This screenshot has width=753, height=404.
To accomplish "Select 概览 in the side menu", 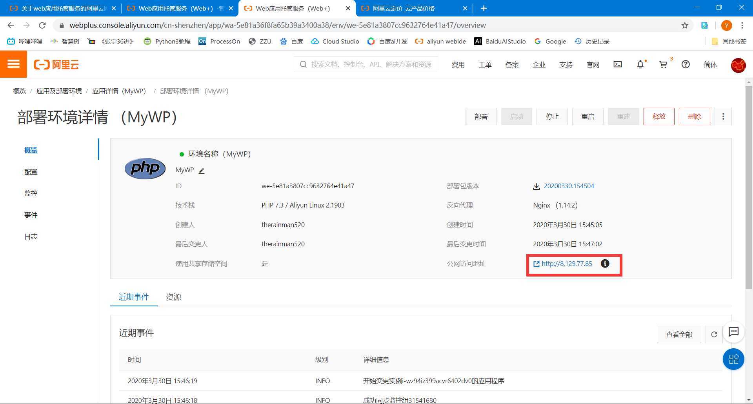I will [31, 150].
